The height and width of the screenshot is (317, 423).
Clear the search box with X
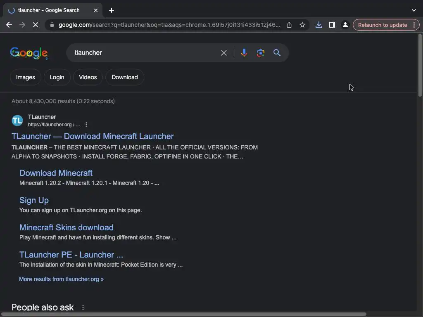tap(223, 53)
